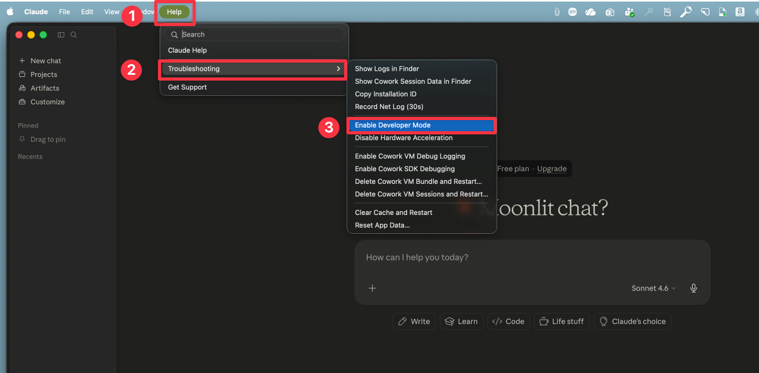Select the Life stuff suggestion chip
This screenshot has height=373, width=759.
coord(561,321)
